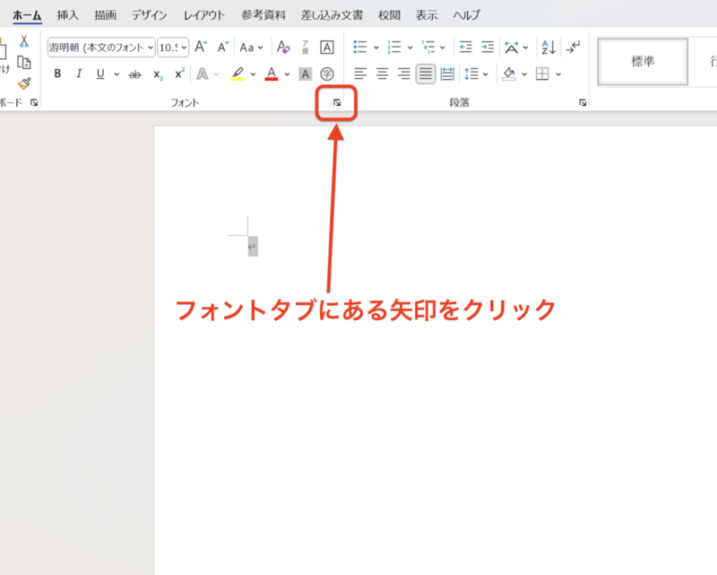Increase font size with larger A
717x575 pixels.
click(x=201, y=48)
